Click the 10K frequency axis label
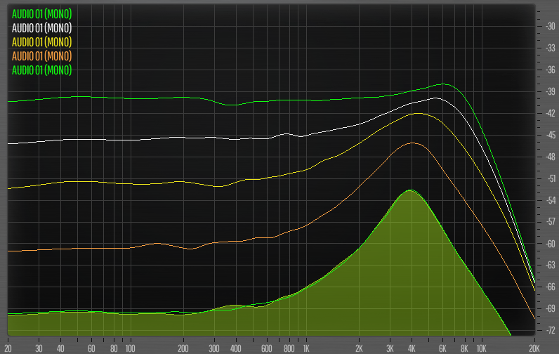Viewport: 559px width, 354px height. 481,348
